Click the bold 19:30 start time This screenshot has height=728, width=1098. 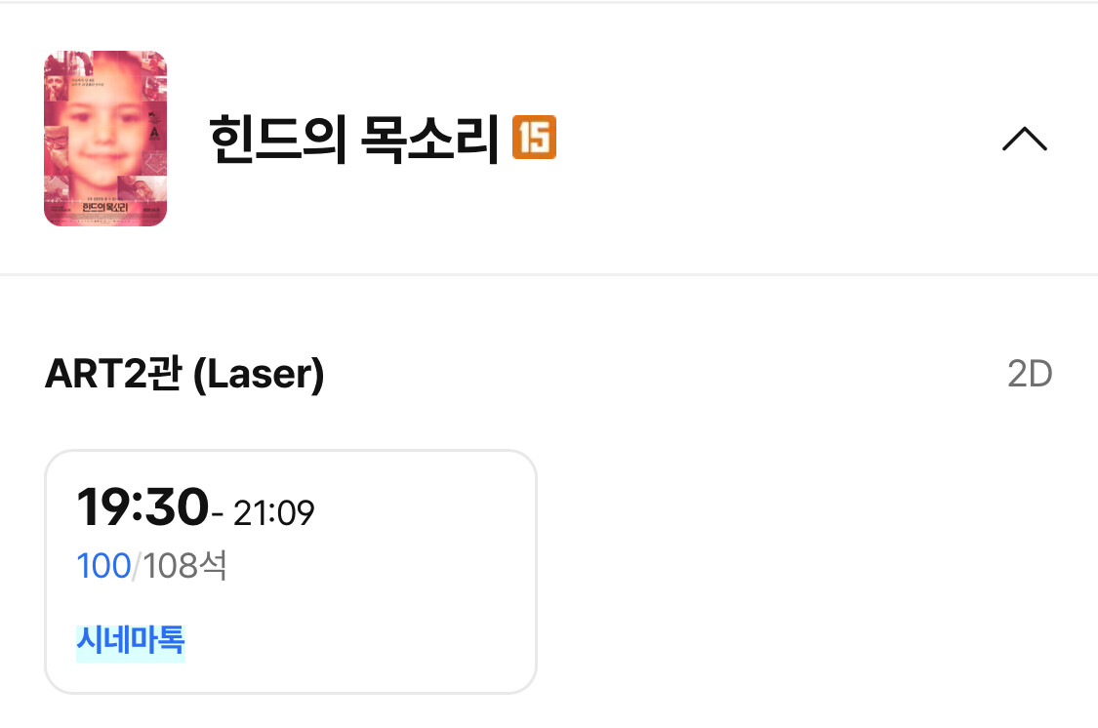click(142, 507)
